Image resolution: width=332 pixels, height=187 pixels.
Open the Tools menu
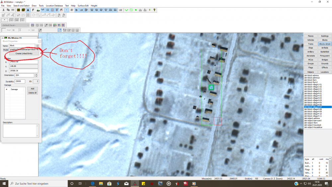click(41, 6)
